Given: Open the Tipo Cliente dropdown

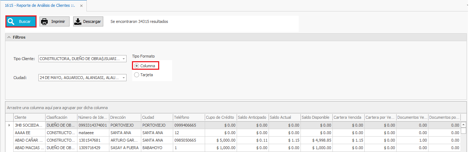Looking at the screenshot, I should click(x=124, y=59).
